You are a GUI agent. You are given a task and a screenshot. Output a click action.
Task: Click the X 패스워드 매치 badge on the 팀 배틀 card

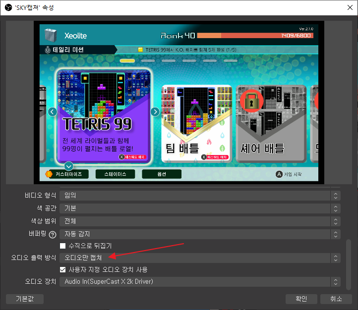click(x=215, y=157)
